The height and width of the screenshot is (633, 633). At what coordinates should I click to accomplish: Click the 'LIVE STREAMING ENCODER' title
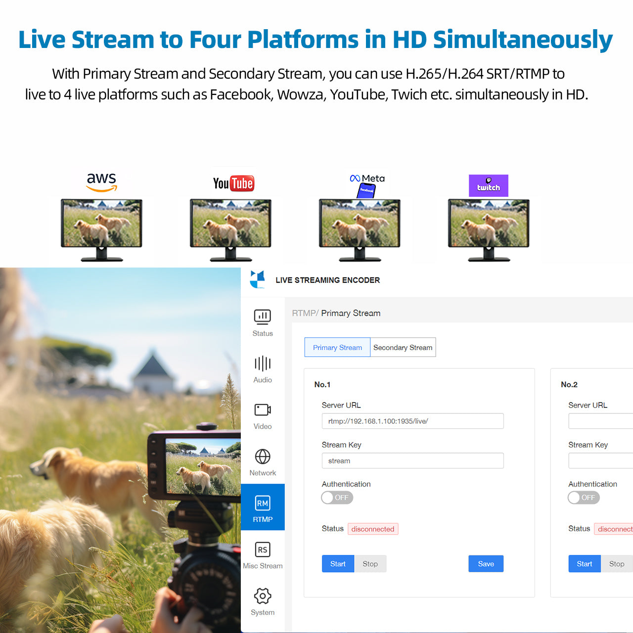(x=328, y=280)
